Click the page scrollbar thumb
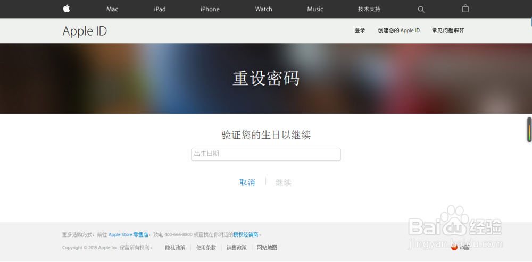The image size is (532, 262). click(x=529, y=130)
